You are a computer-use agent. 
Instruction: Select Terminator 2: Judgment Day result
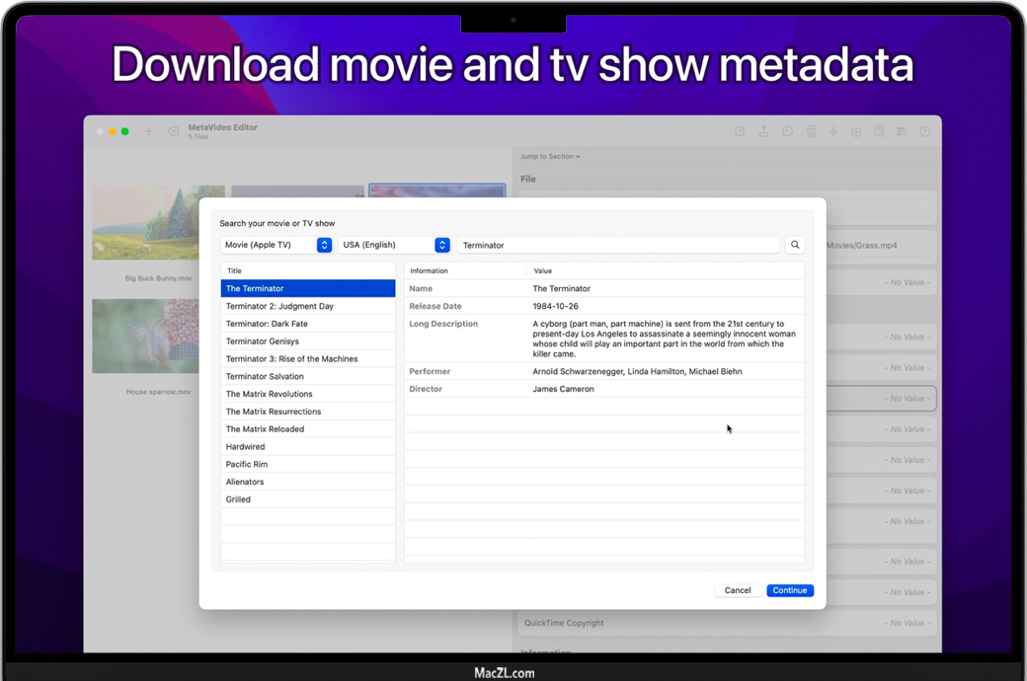[x=279, y=306]
